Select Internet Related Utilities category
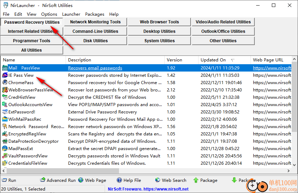The height and width of the screenshot is (193, 298). click(32, 31)
